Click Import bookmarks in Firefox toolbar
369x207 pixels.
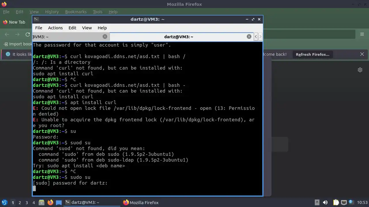click(18, 44)
